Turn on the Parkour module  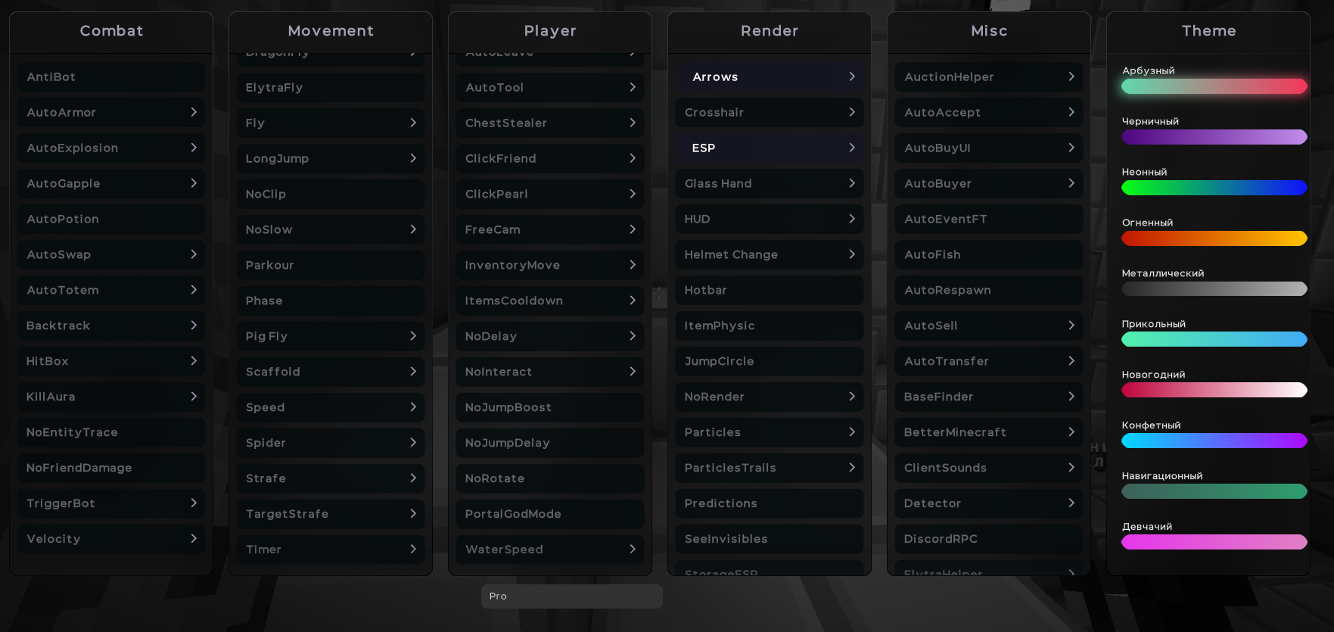pyautogui.click(x=331, y=265)
